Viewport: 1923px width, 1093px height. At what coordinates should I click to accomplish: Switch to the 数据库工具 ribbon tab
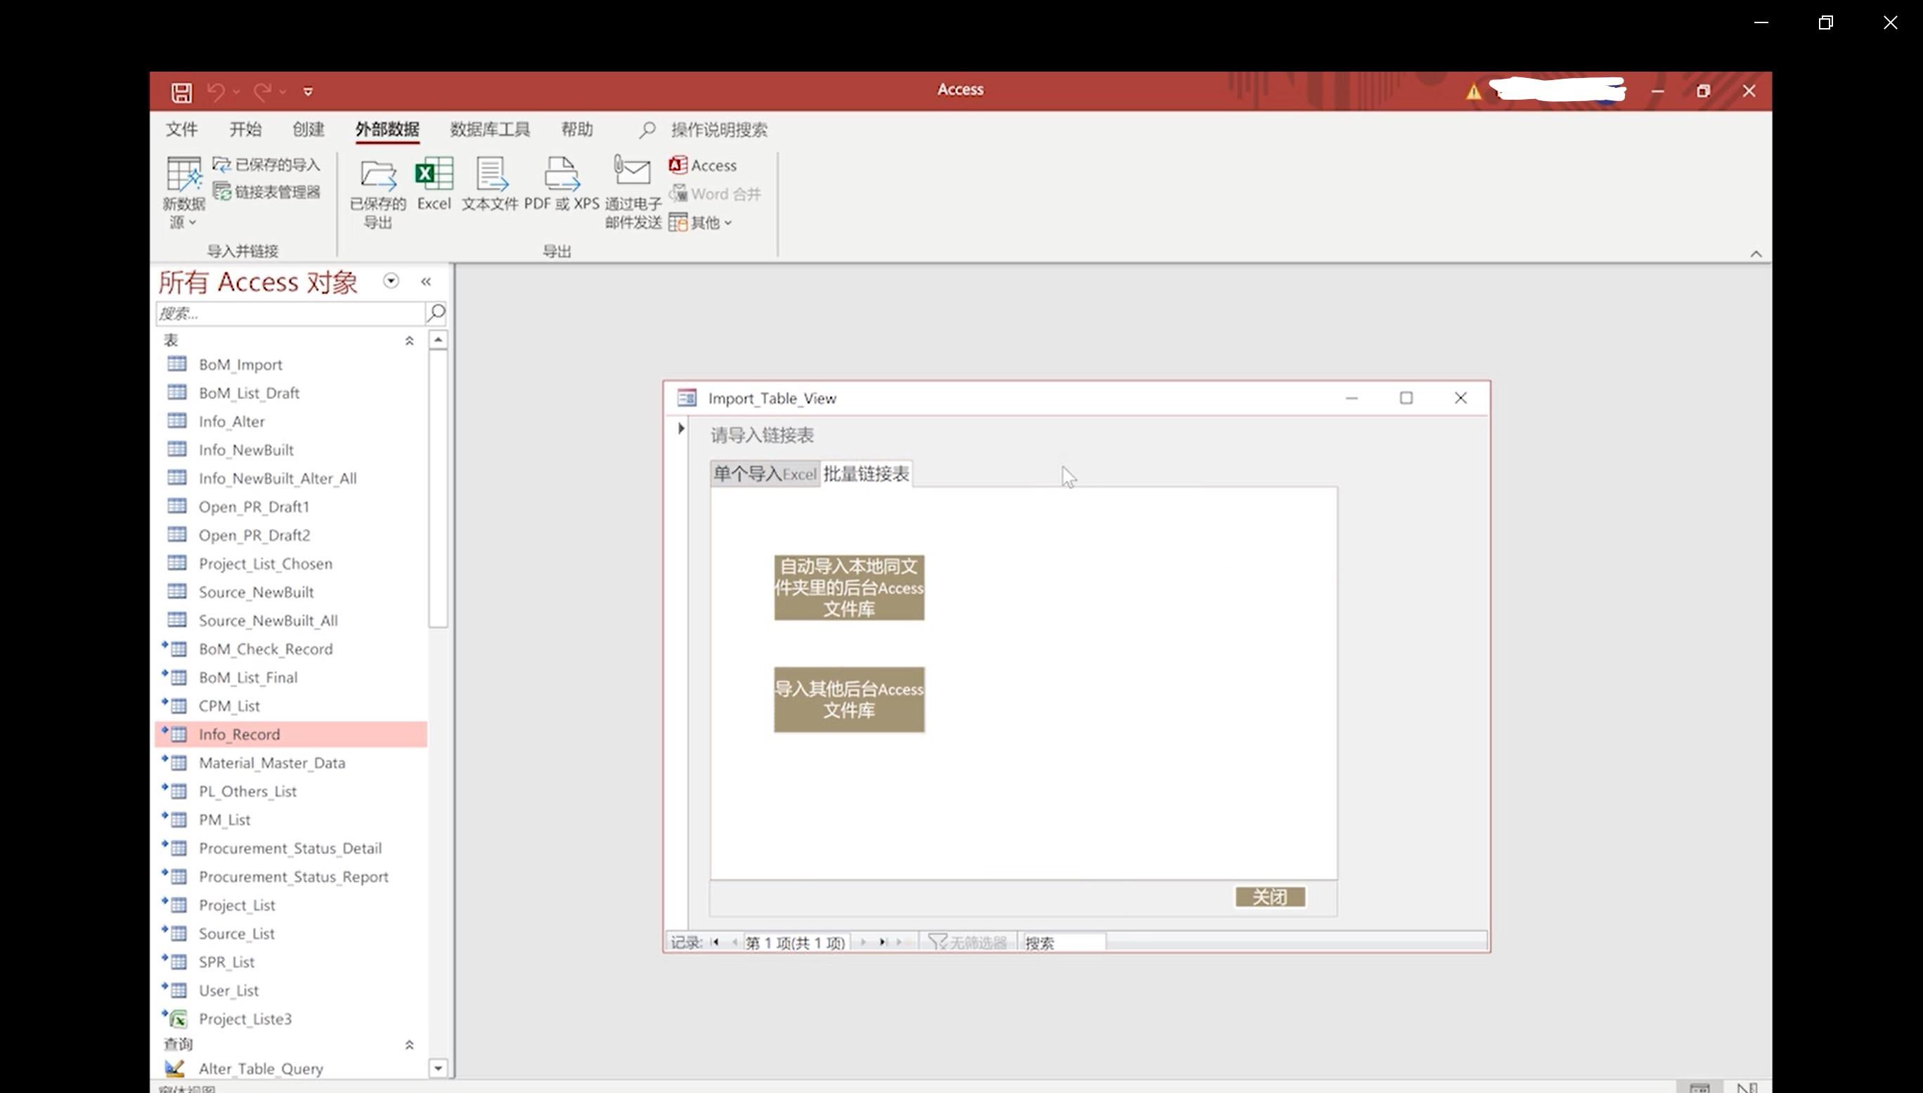point(490,130)
